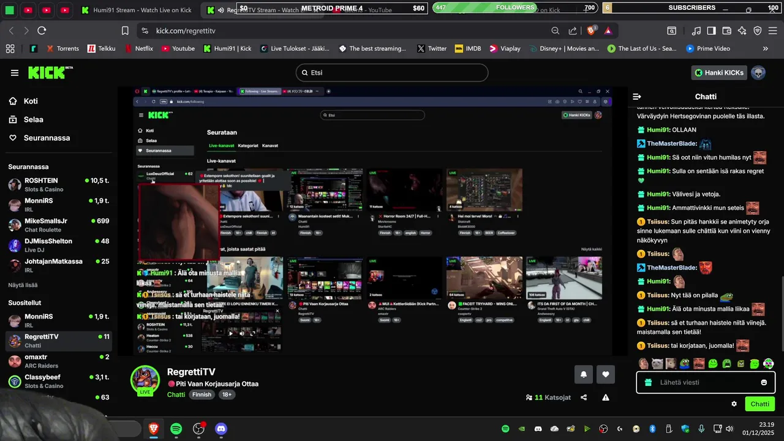
Task: Open Brave Leo AI sparkle icon
Action: click(x=742, y=31)
